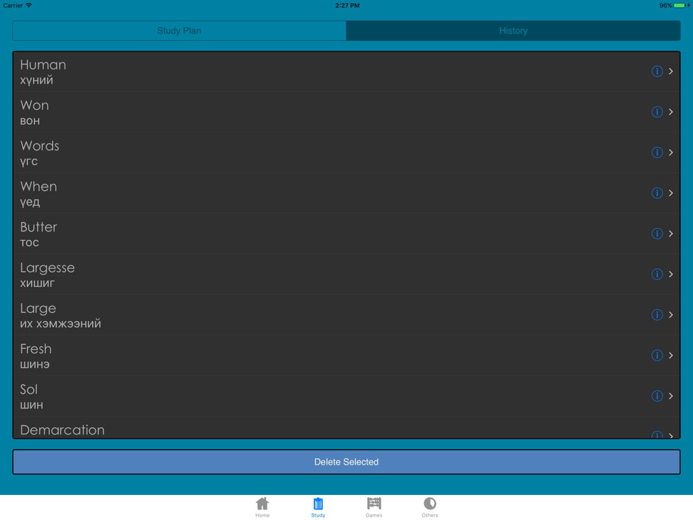Switch to the History tab
This screenshot has width=693, height=520.
tap(513, 31)
